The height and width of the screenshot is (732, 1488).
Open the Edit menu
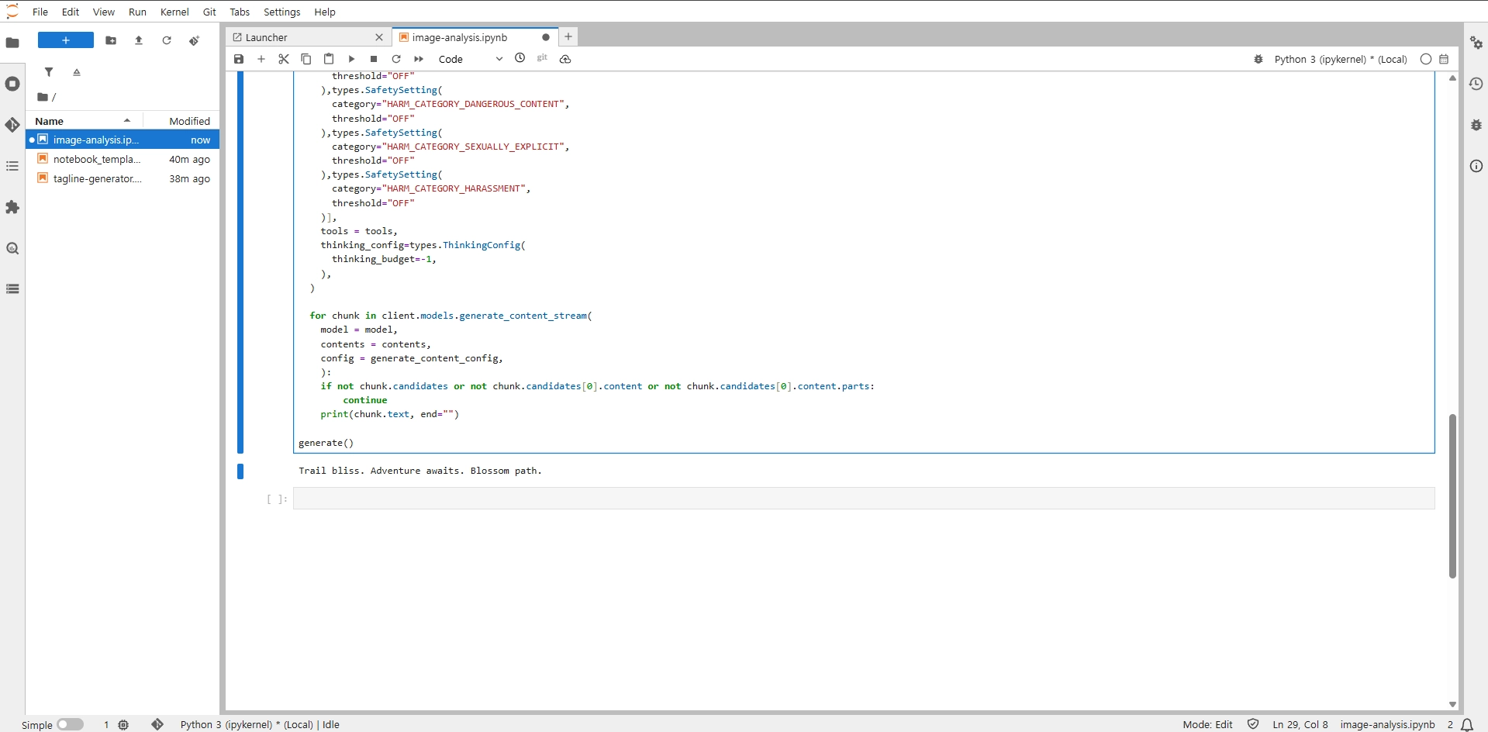pyautogui.click(x=71, y=12)
